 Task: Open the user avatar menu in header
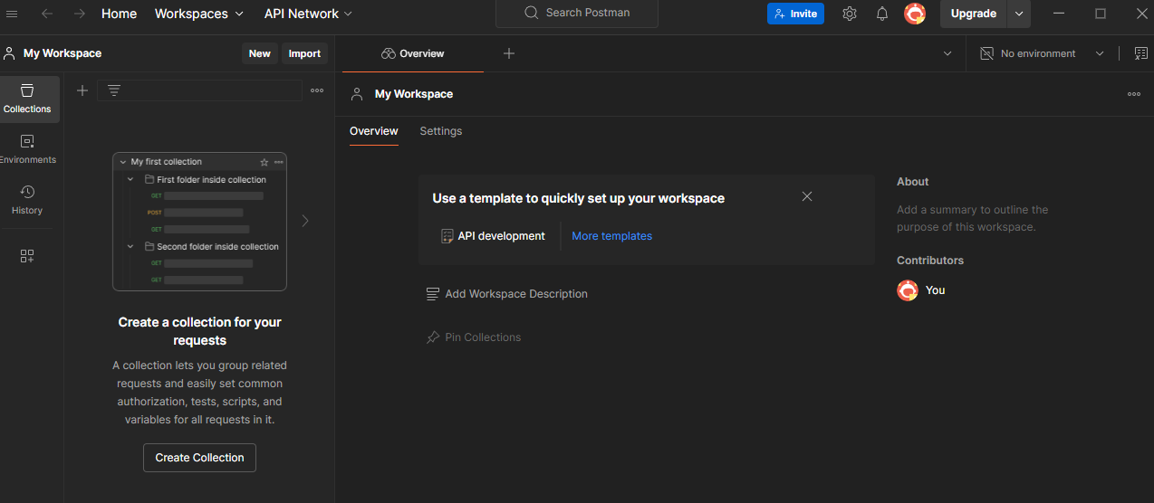(915, 14)
